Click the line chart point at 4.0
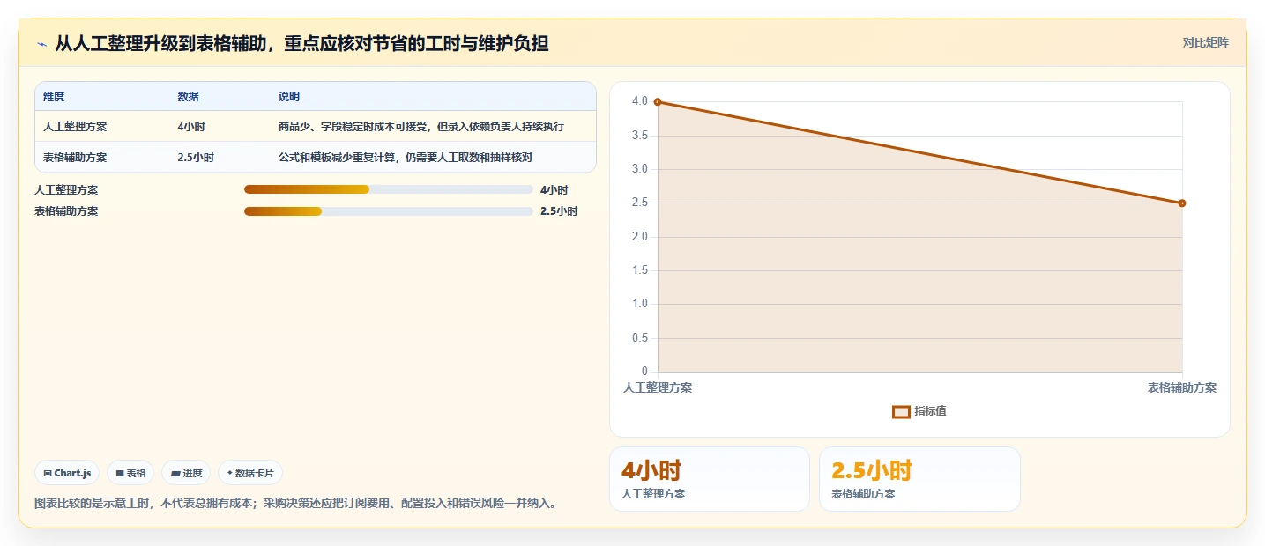This screenshot has height=546, width=1265. [x=658, y=102]
